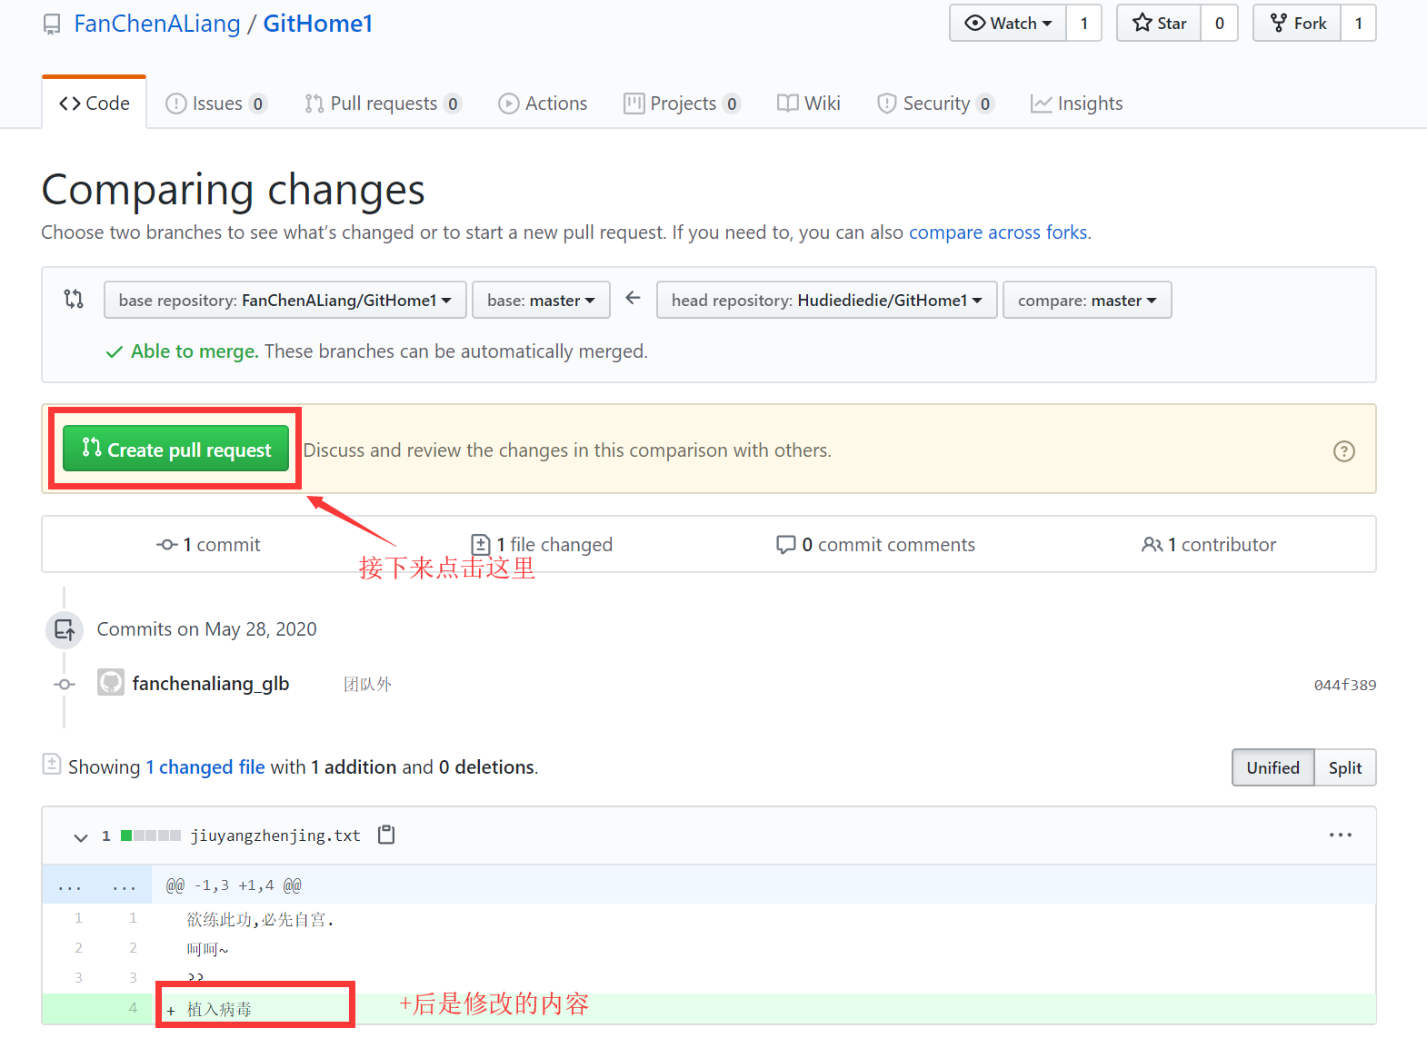Viewport: 1427px width, 1038px height.
Task: Switch to the Pull requests tab
Action: 383,104
